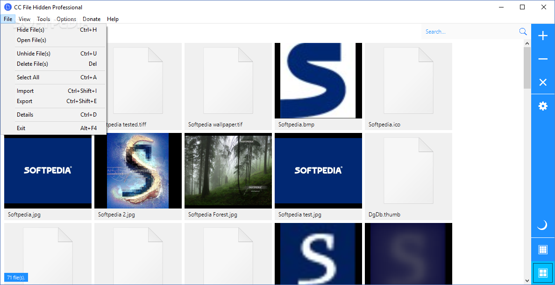Choose Hide File(s) from File menu
The height and width of the screenshot is (285, 555).
tap(53, 30)
